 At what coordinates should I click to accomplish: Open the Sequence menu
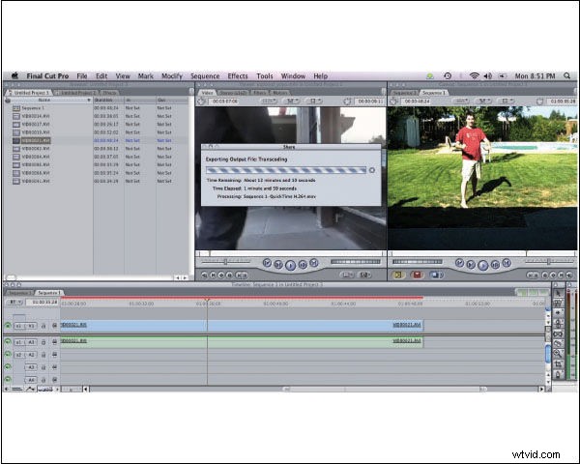coord(205,76)
